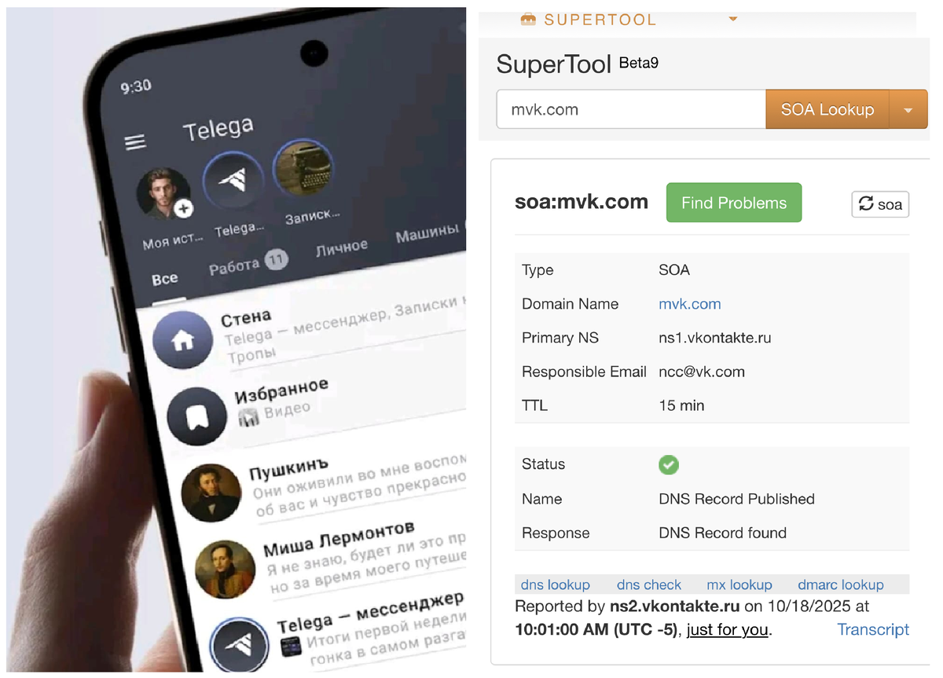This screenshot has width=943, height=678.
Task: Open Избранное bookmark icon chat
Action: click(196, 417)
